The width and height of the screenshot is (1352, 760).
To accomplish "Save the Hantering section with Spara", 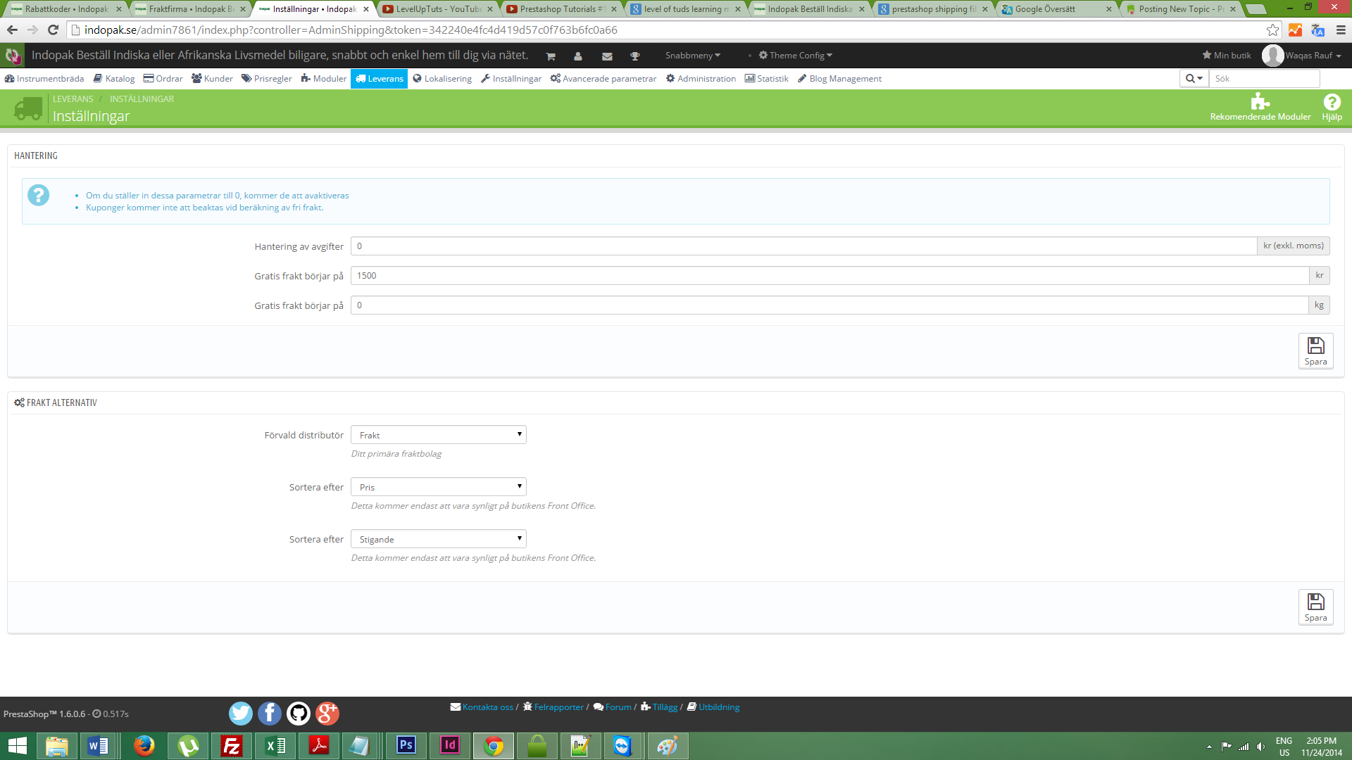I will [x=1315, y=350].
